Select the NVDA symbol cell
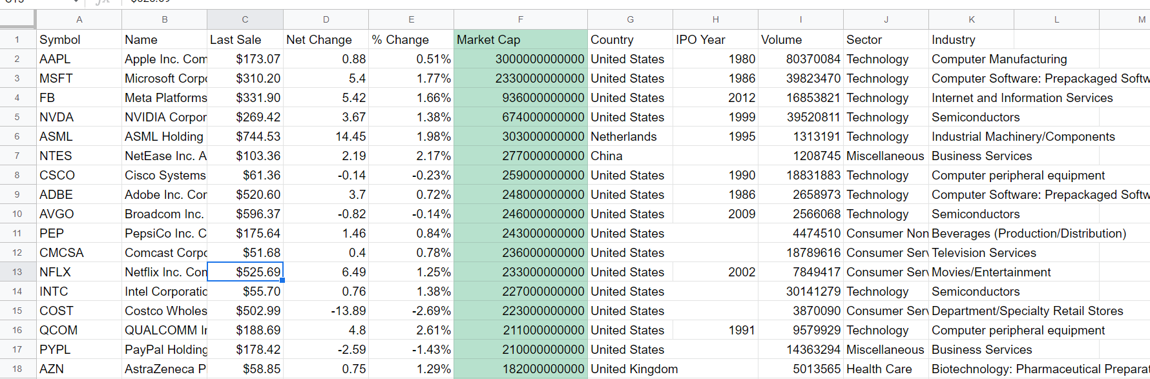 click(x=79, y=117)
